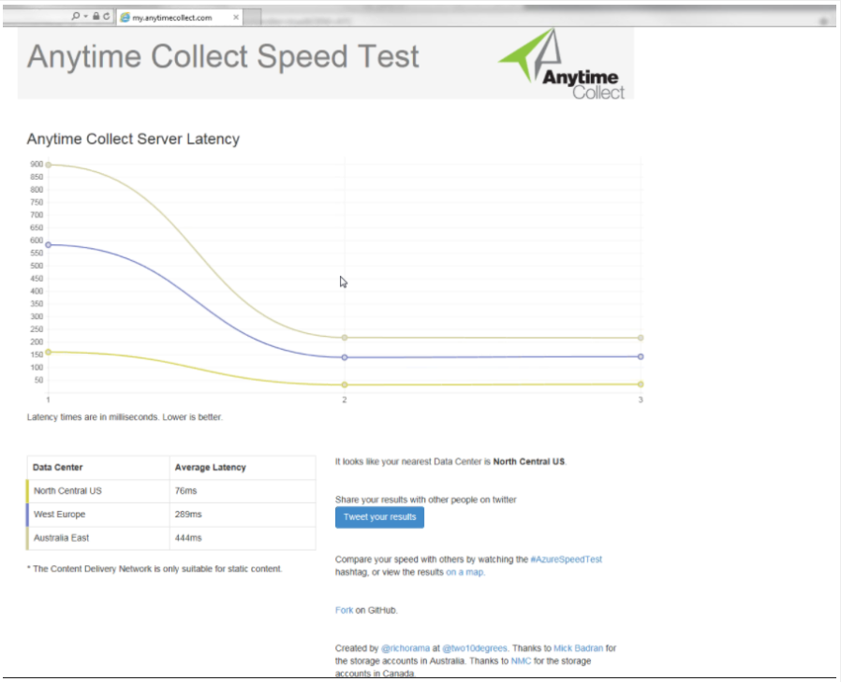Image resolution: width=841 pixels, height=682 pixels.
Task: Click the Tweet your results button
Action: (x=379, y=517)
